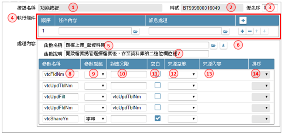Image resolution: width=283 pixels, height=135 pixels.
Task: Click the 按鈕名稱 field showing 功能按鈕
Action: (x=100, y=8)
